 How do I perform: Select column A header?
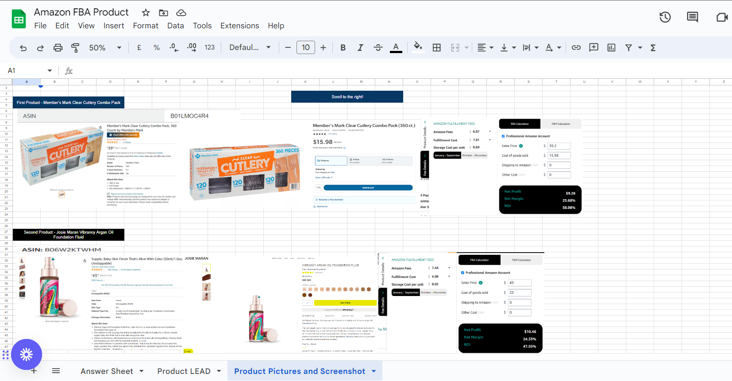tap(27, 82)
